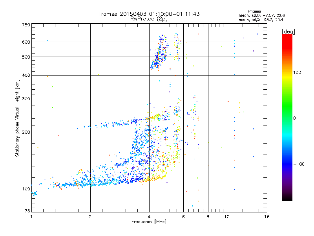Click the plot title 'Tromsø 20150403 01:10:00-01:11:43'
The width and height of the screenshot is (314, 236).
(149, 14)
